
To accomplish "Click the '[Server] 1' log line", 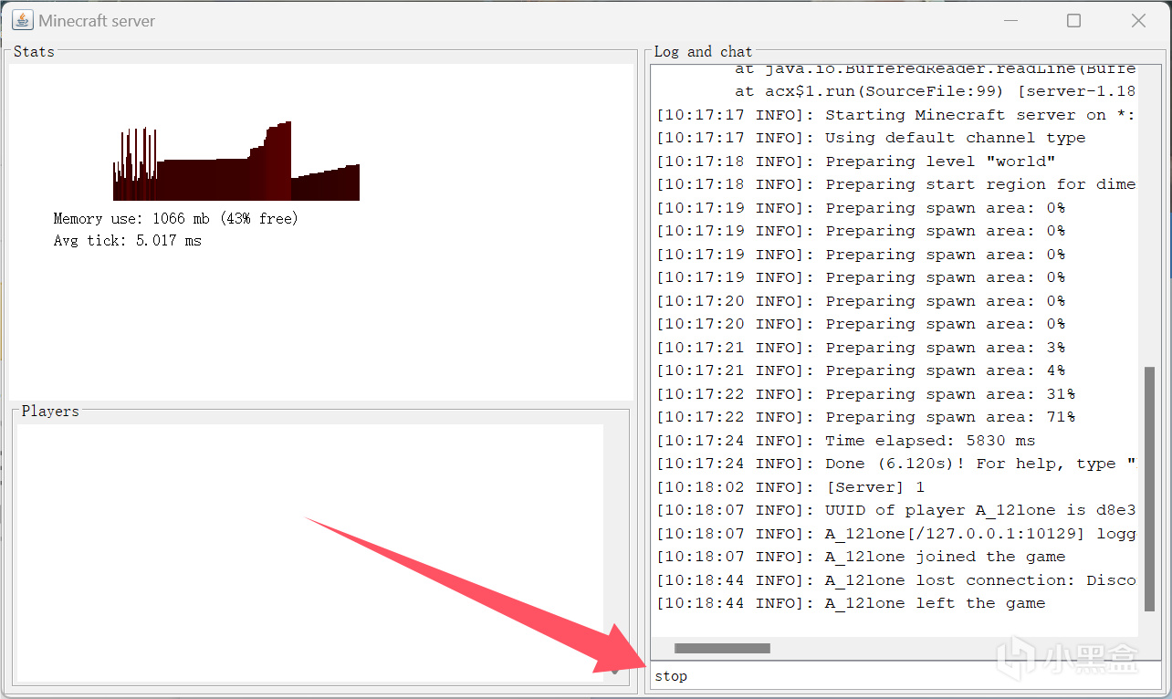I will [x=790, y=487].
